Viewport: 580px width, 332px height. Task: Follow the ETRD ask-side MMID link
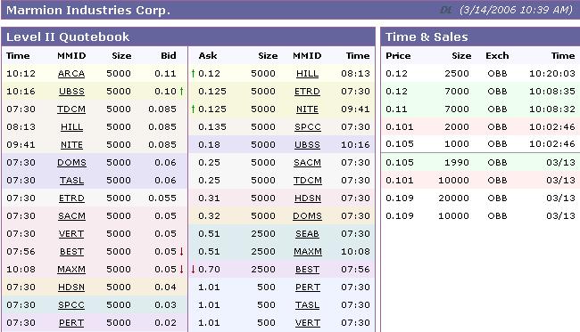pyautogui.click(x=307, y=92)
